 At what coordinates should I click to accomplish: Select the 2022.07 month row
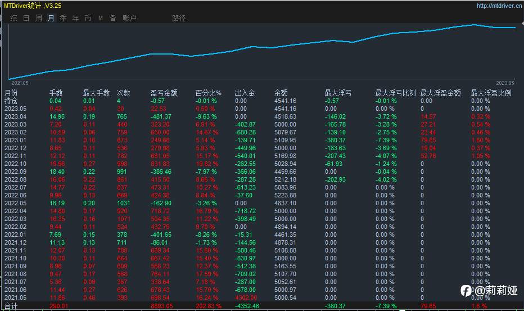pos(262,187)
